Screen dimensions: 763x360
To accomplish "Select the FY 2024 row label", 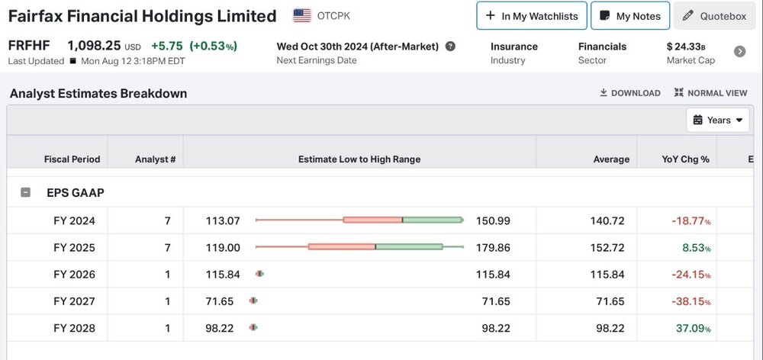I will pos(75,221).
